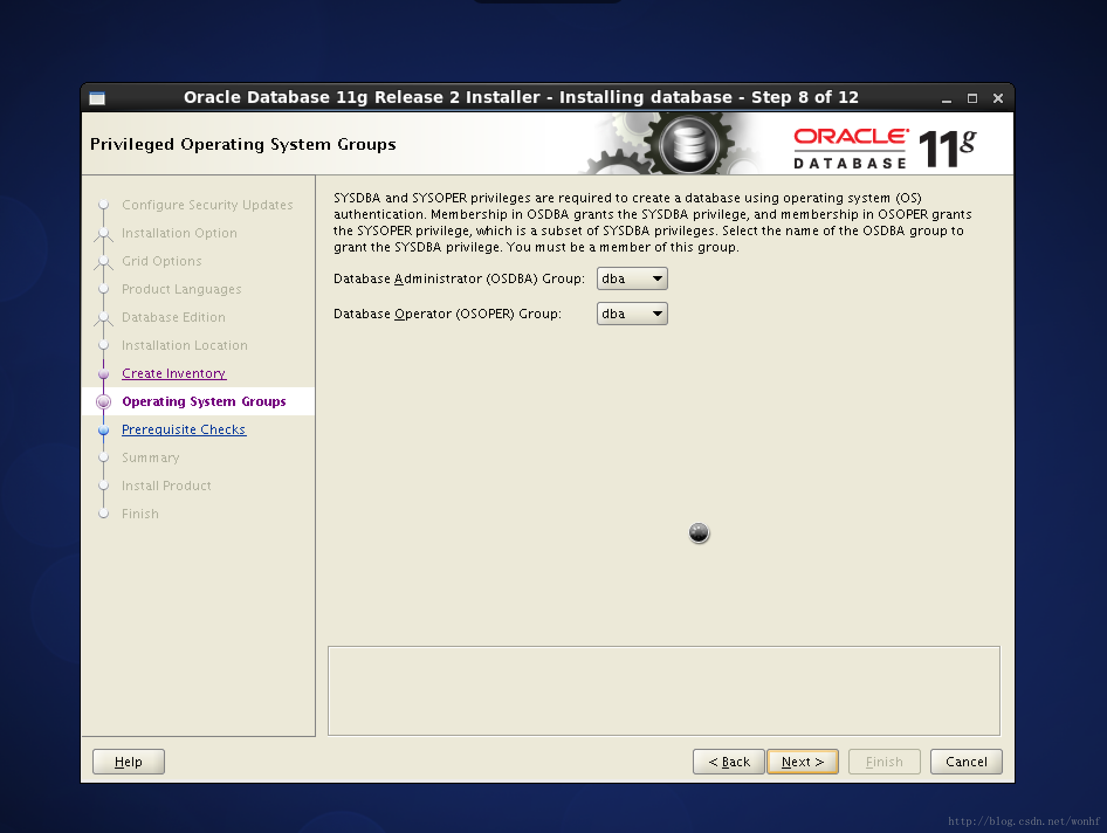1107x833 pixels.
Task: Click the database gear icon in the header
Action: [689, 144]
